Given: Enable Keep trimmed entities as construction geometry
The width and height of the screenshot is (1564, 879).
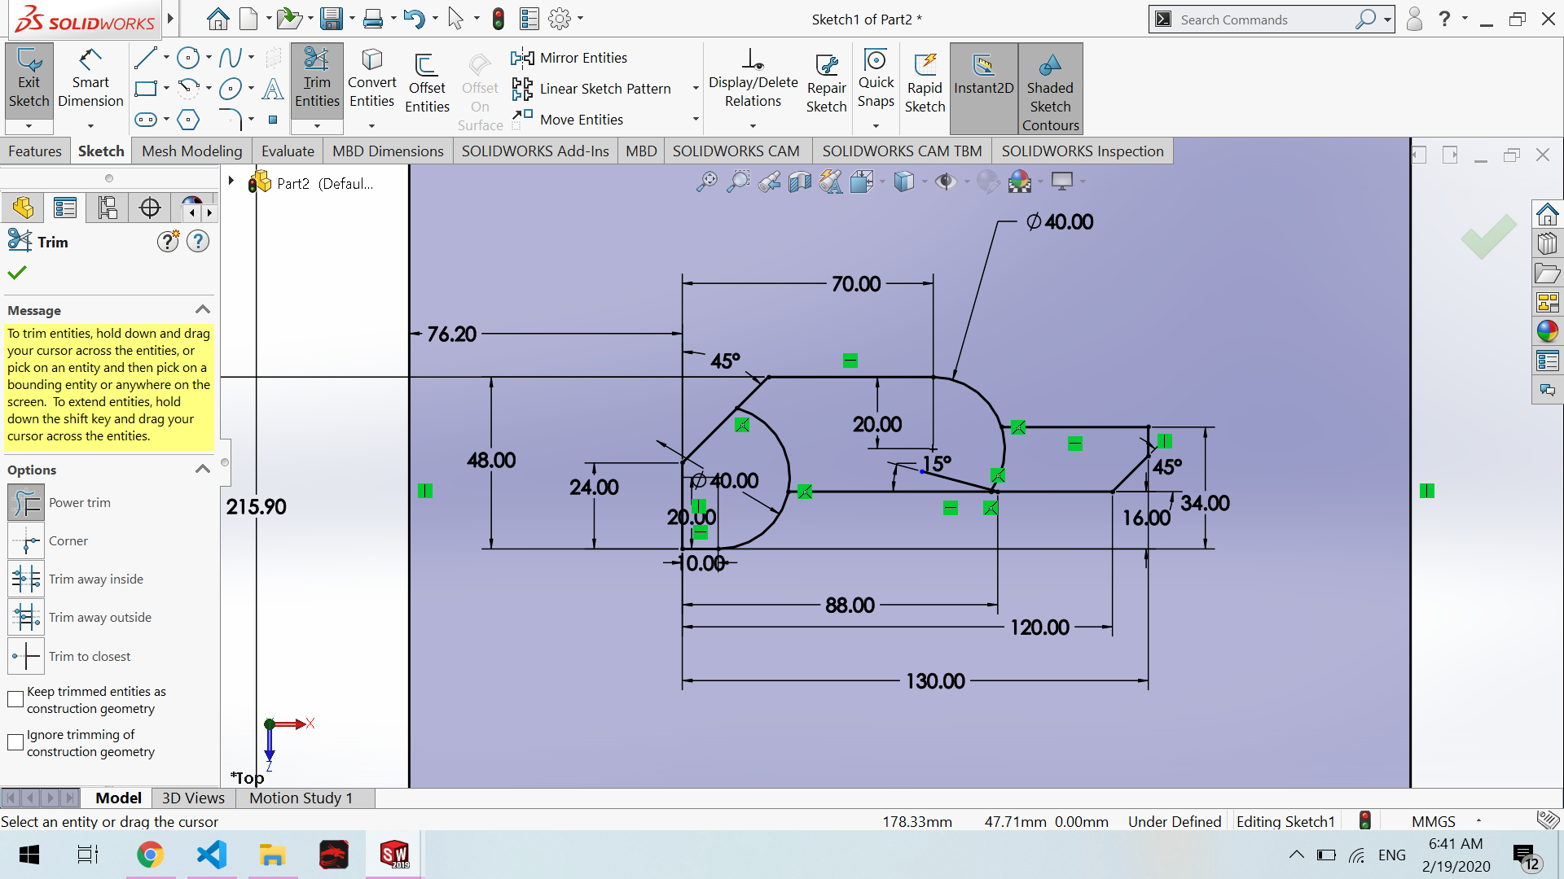Looking at the screenshot, I should coord(15,700).
